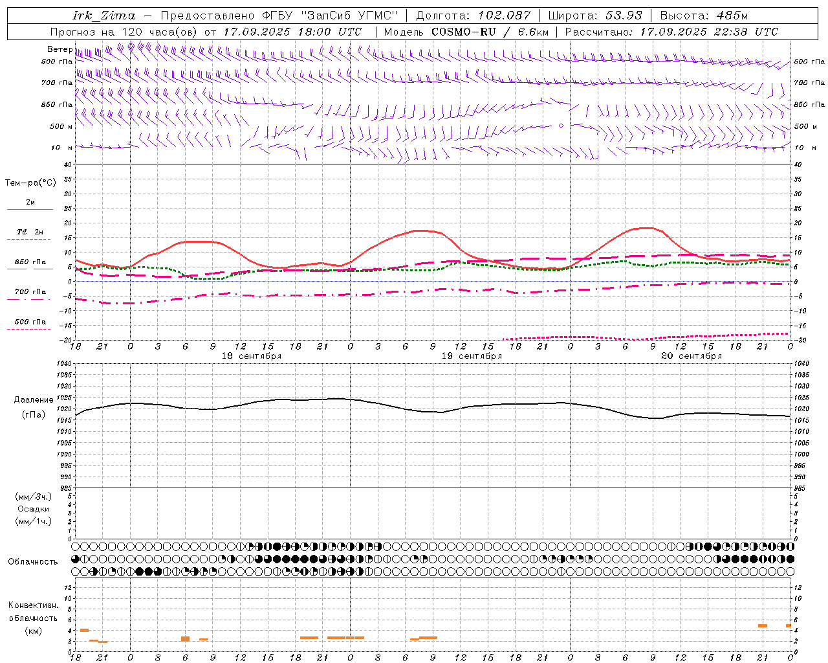Click the date label 20 сентября
This screenshot has width=828, height=663.
(x=692, y=356)
